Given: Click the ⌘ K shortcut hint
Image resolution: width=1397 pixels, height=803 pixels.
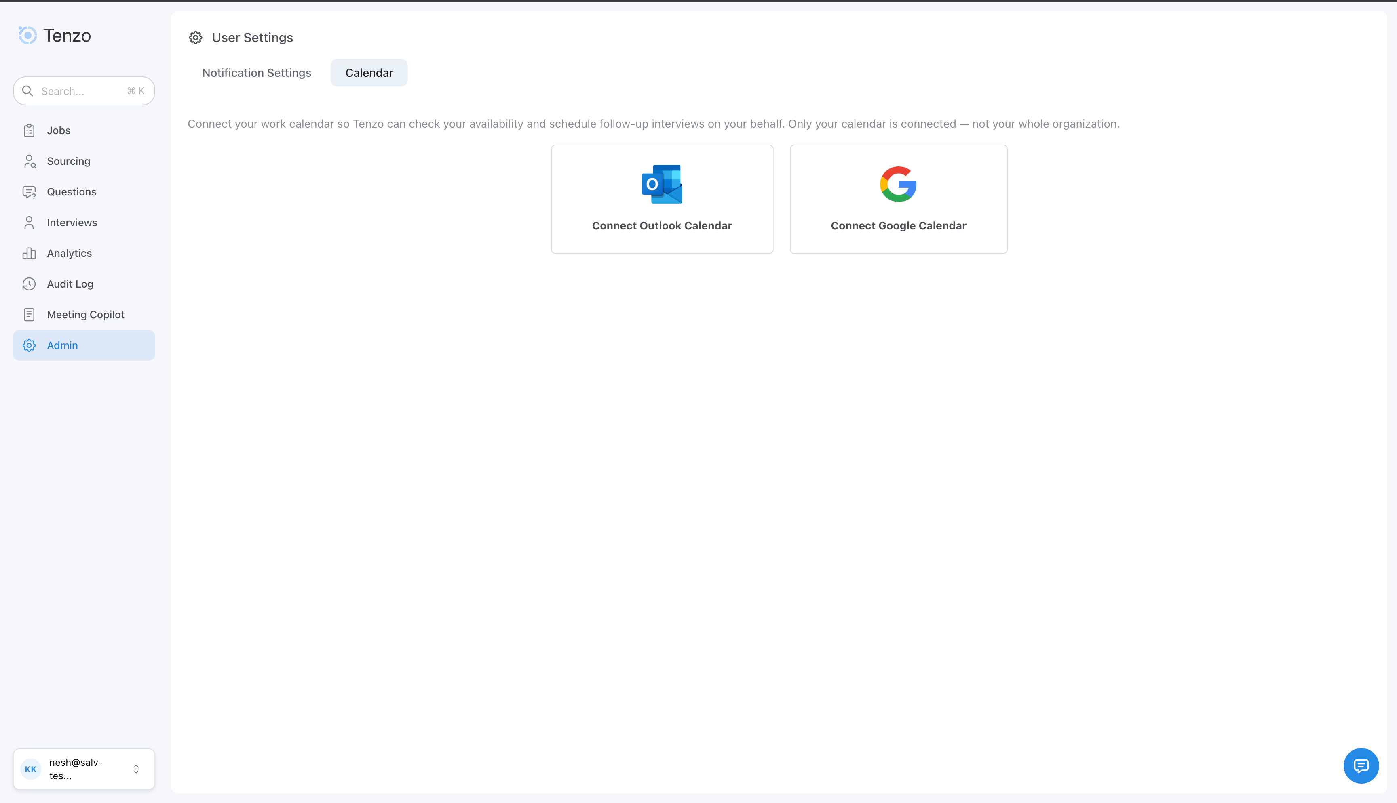Looking at the screenshot, I should pos(136,91).
